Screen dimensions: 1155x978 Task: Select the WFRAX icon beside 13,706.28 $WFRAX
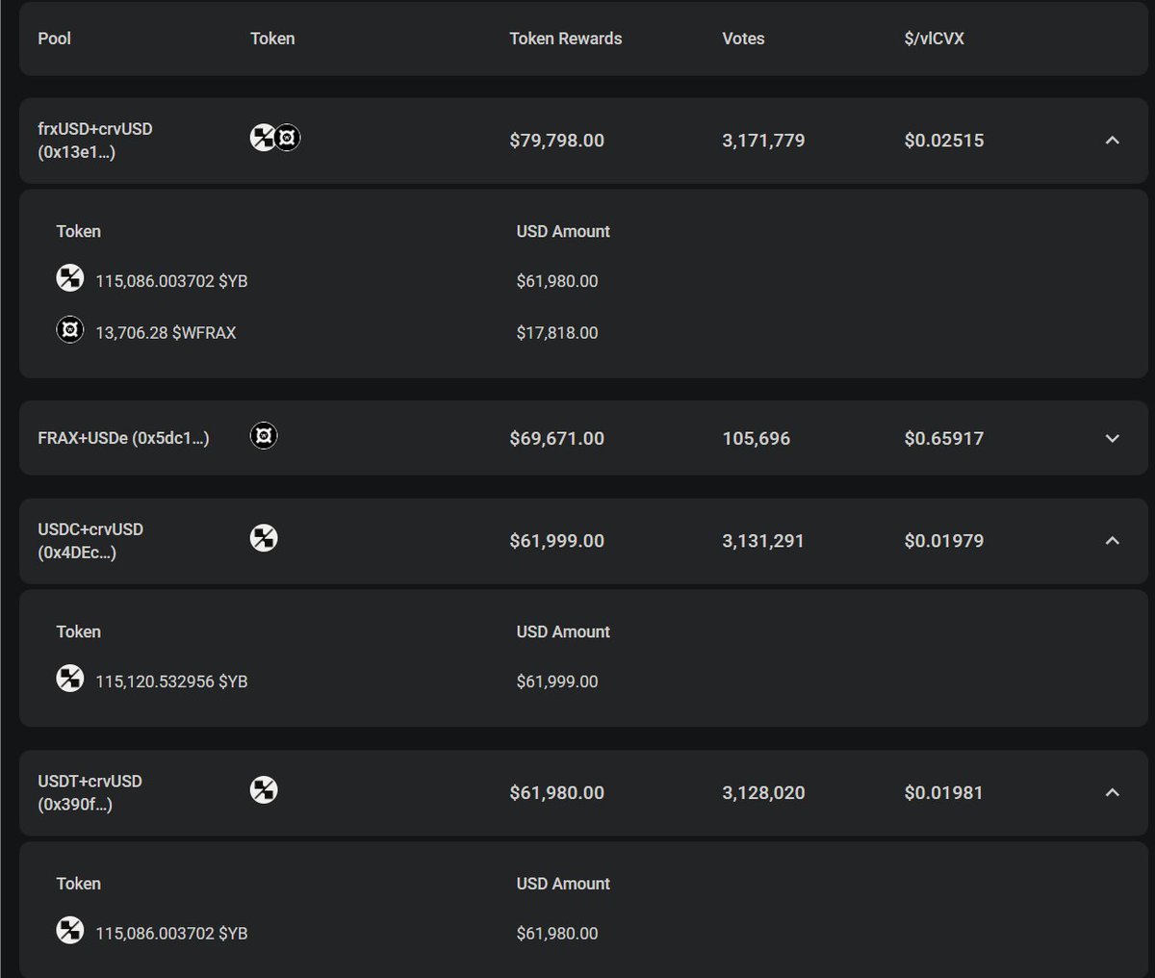[x=69, y=329]
